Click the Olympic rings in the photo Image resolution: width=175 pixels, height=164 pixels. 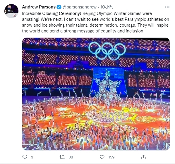(x=107, y=51)
